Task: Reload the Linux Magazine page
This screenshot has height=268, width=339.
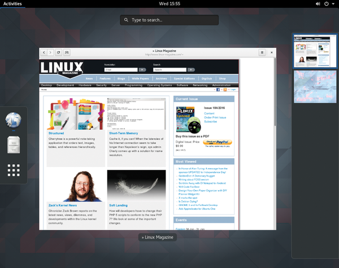Action: click(58, 52)
